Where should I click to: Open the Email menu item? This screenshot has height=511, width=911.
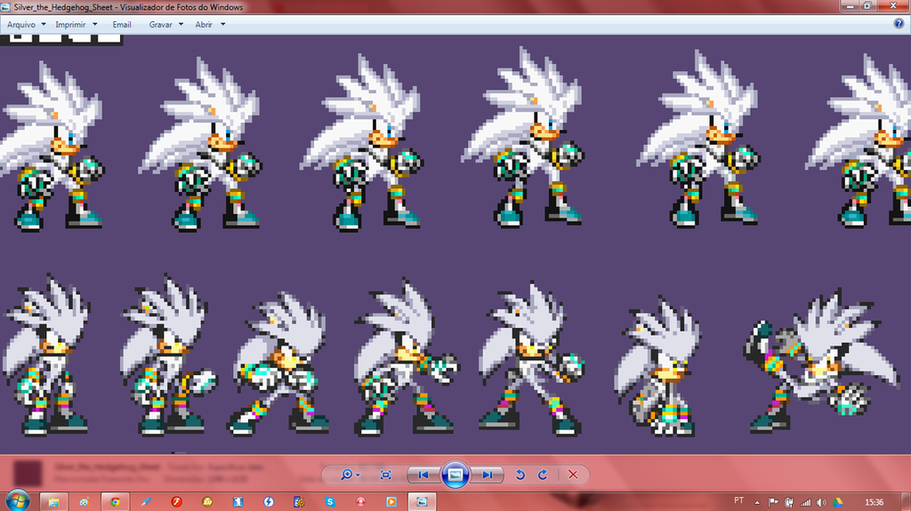click(121, 24)
